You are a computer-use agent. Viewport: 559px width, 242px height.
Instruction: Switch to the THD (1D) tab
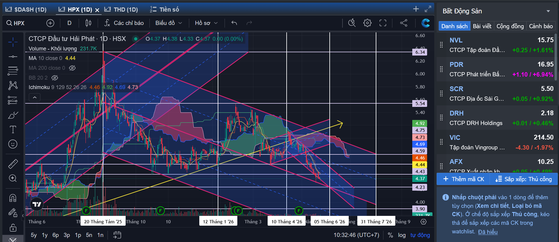pos(121,10)
